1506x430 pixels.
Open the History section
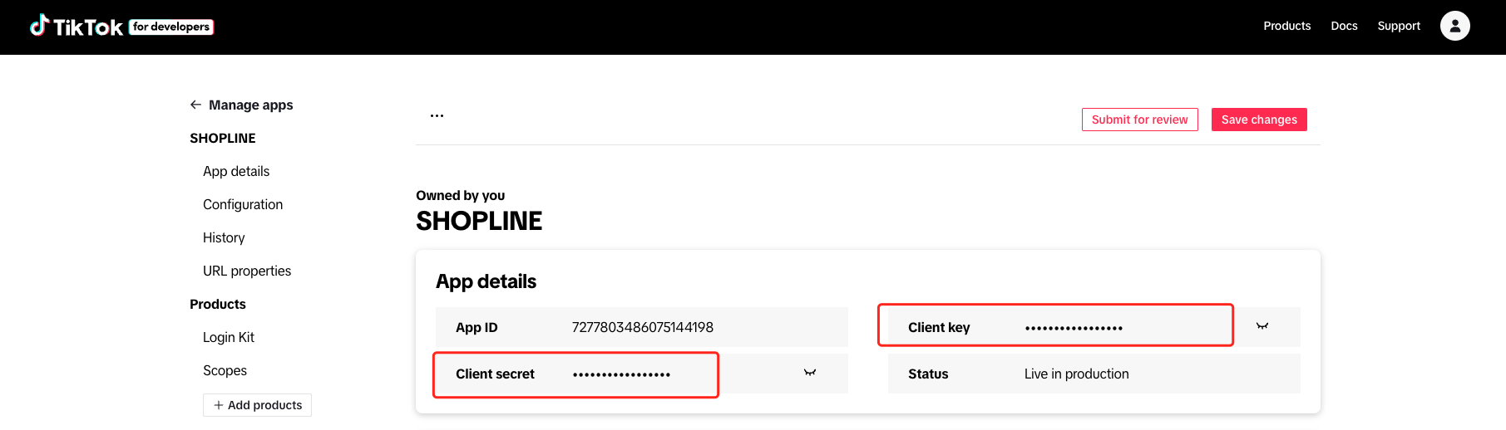click(x=224, y=237)
